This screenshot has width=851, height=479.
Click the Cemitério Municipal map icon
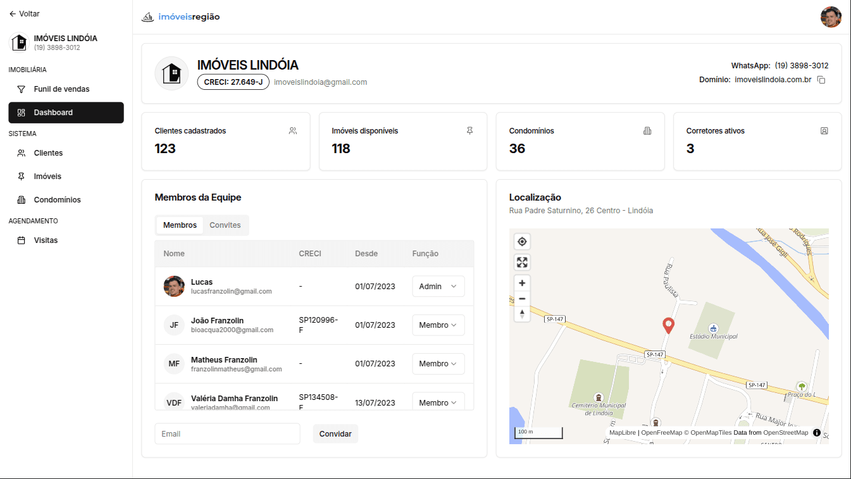(599, 397)
